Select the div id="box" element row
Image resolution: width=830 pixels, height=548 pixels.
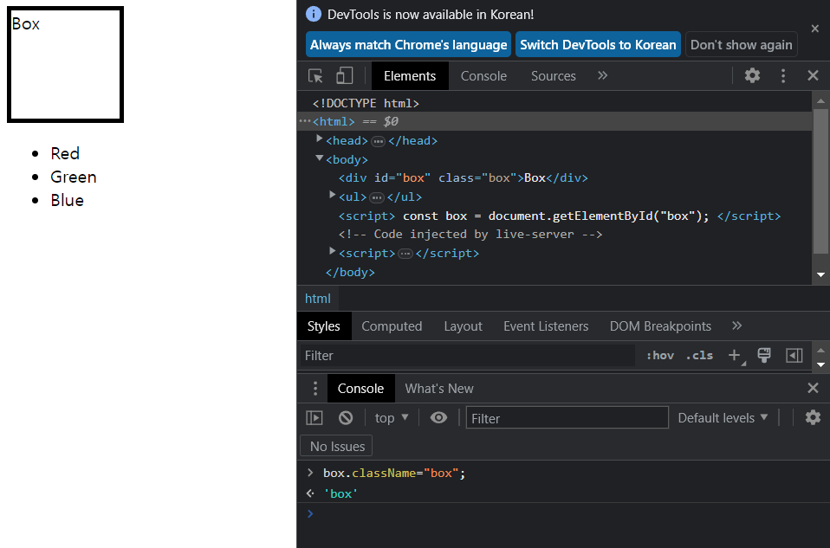(464, 177)
